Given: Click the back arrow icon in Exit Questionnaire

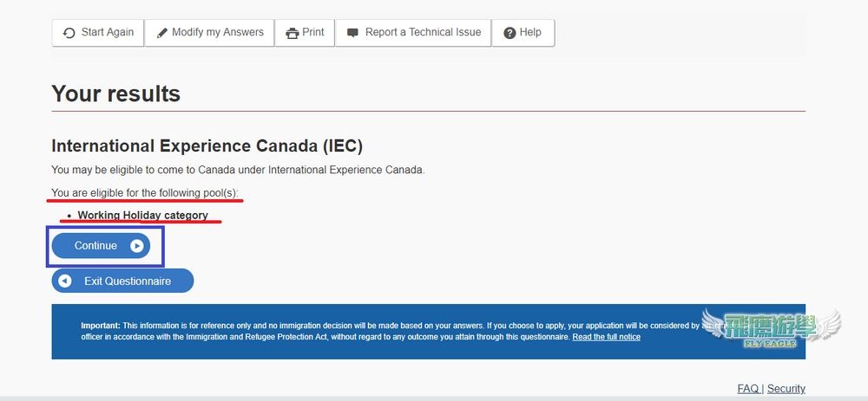Looking at the screenshot, I should coord(65,281).
